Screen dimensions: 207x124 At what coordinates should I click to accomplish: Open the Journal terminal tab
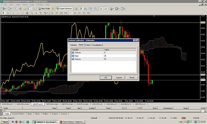64,114
